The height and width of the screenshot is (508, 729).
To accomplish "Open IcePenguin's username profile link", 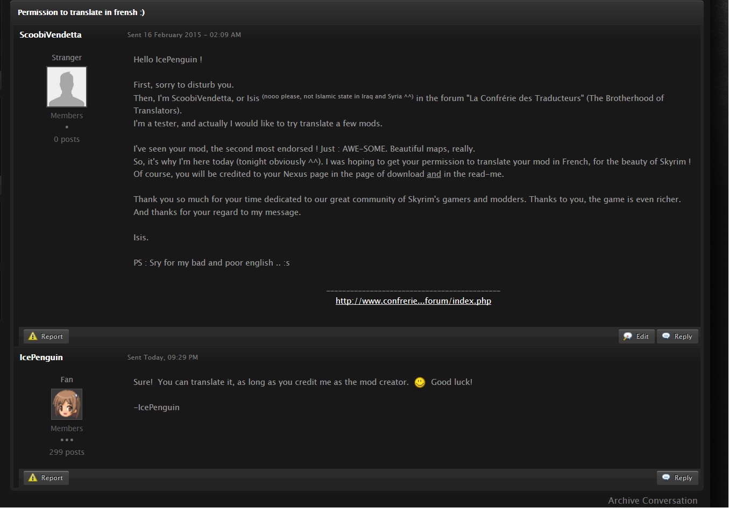I will tap(41, 357).
